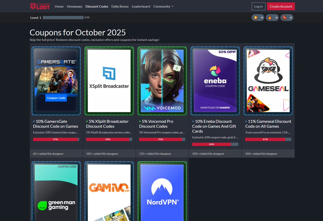Go to Giveaways
This screenshot has width=323, height=221.
pyautogui.click(x=75, y=6)
